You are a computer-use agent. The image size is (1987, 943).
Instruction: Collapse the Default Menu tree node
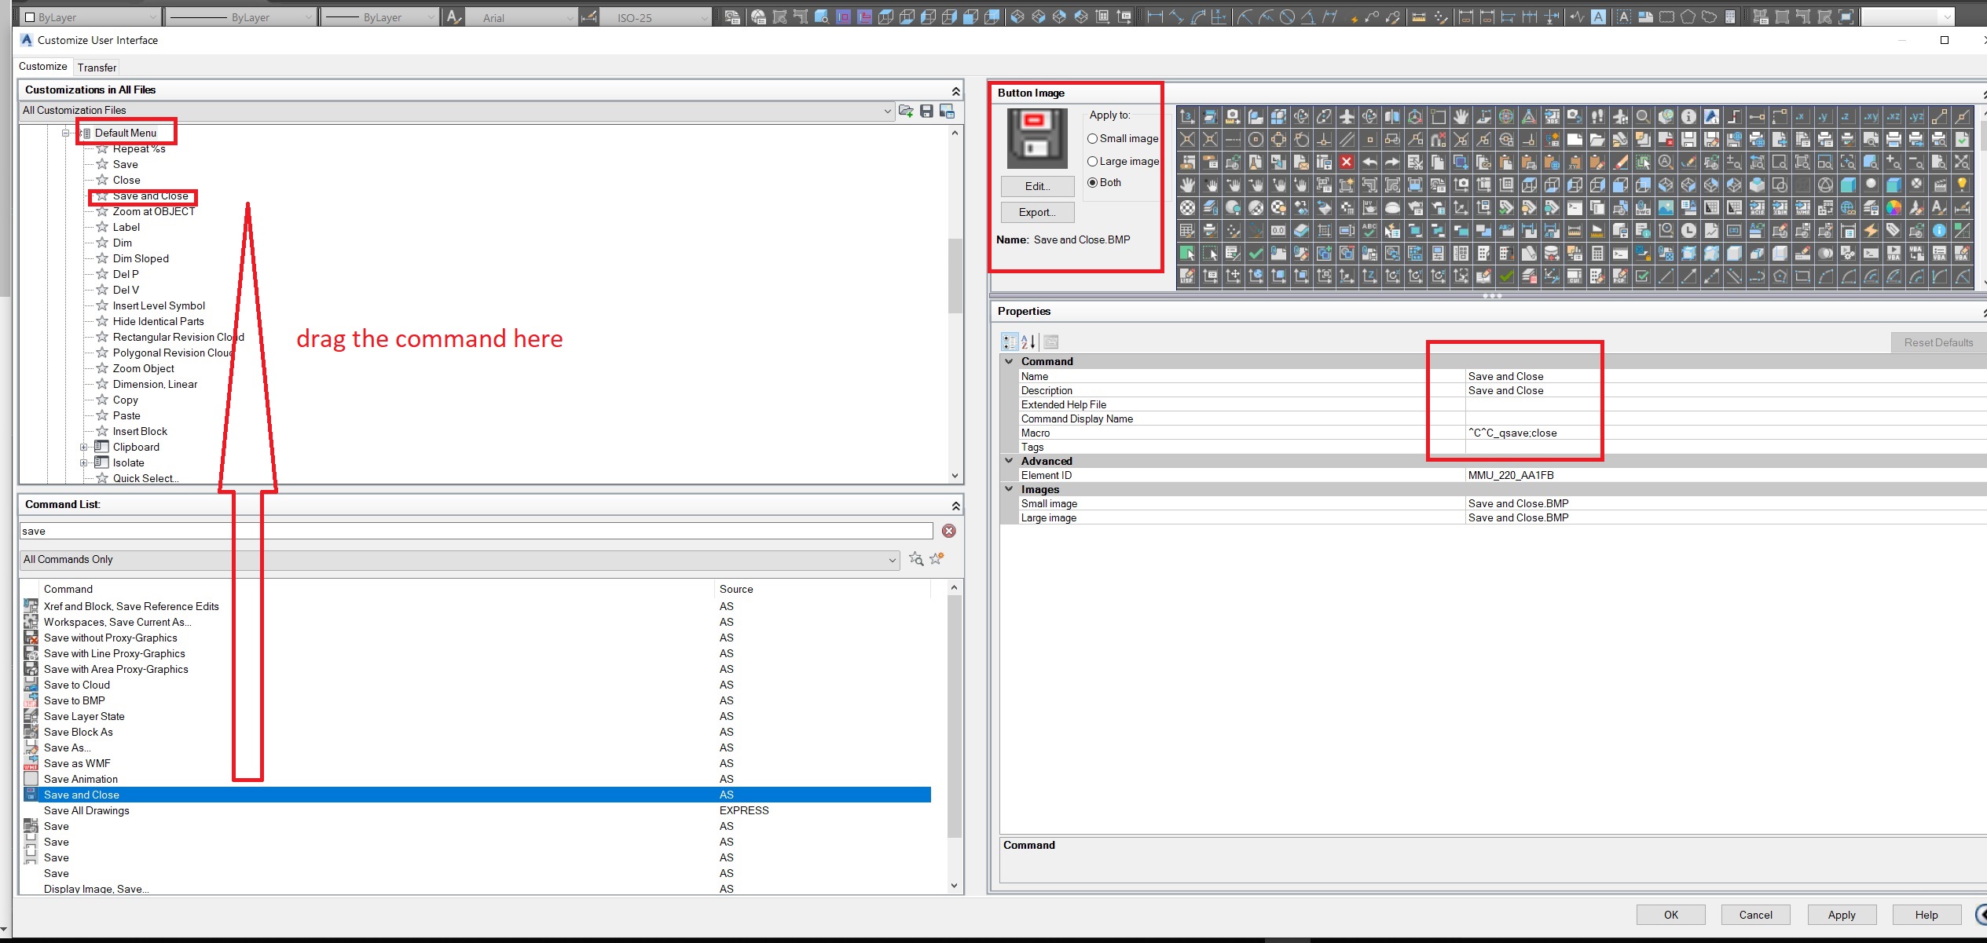pyautogui.click(x=66, y=132)
